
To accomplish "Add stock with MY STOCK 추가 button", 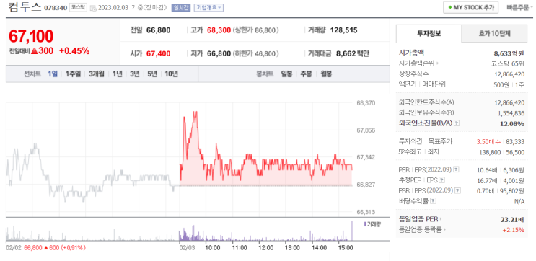I will click(470, 7).
